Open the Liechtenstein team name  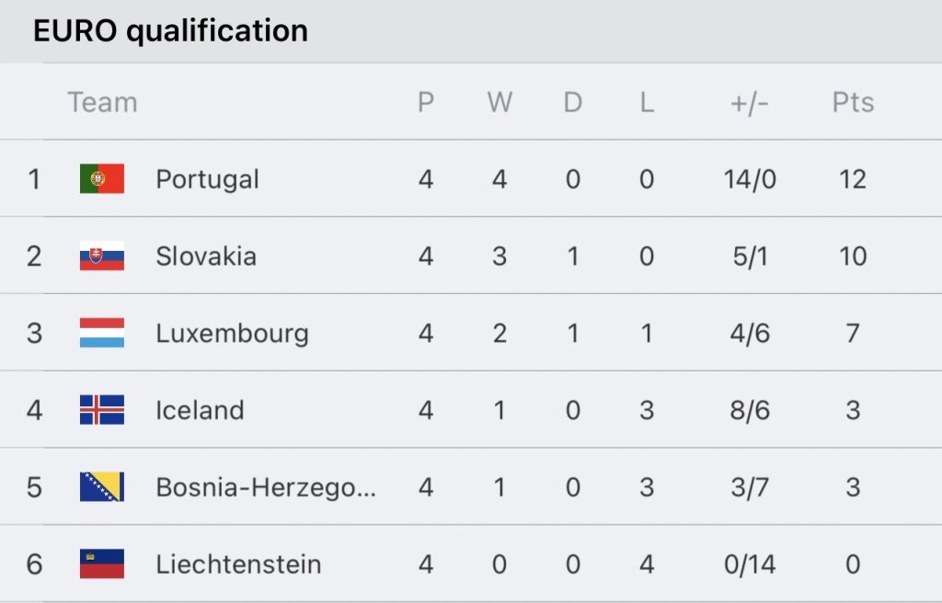(x=238, y=564)
